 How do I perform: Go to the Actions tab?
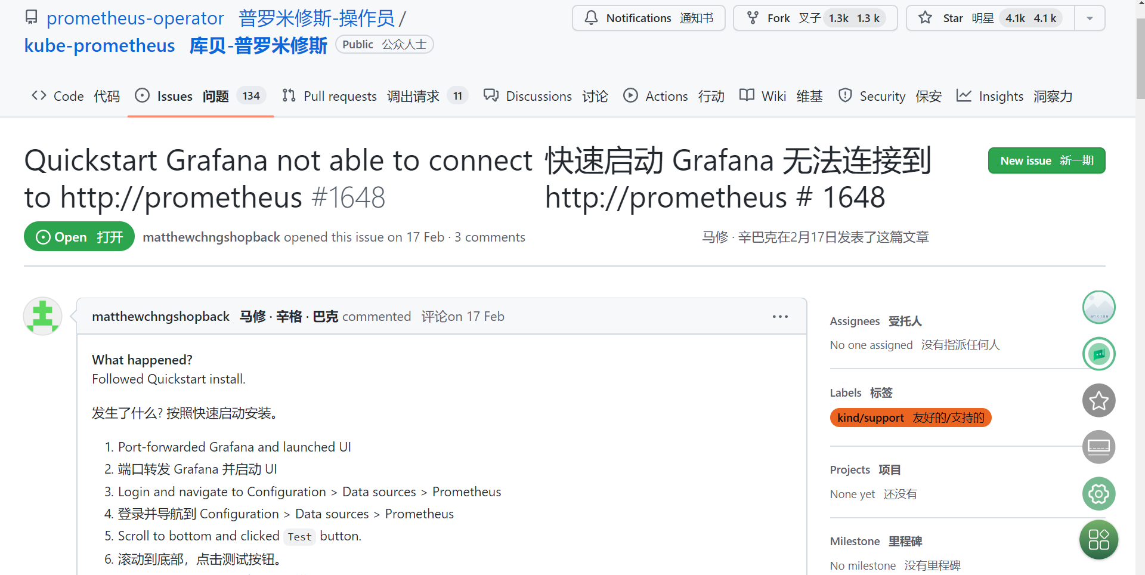point(674,96)
